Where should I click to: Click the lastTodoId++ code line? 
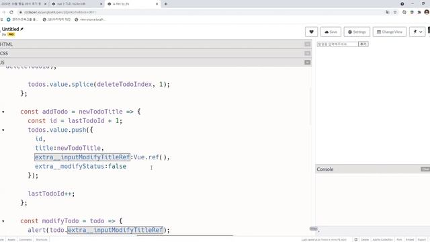(51, 194)
